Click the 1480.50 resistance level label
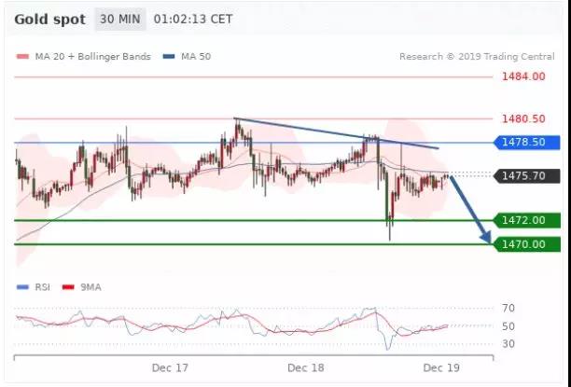Screen dimensions: 571x387 (522, 119)
